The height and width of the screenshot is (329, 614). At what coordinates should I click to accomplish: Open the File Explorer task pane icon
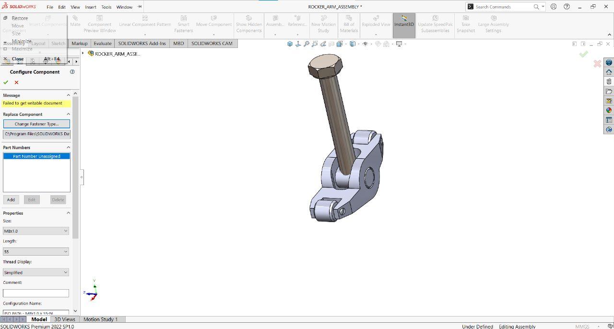pos(609,91)
